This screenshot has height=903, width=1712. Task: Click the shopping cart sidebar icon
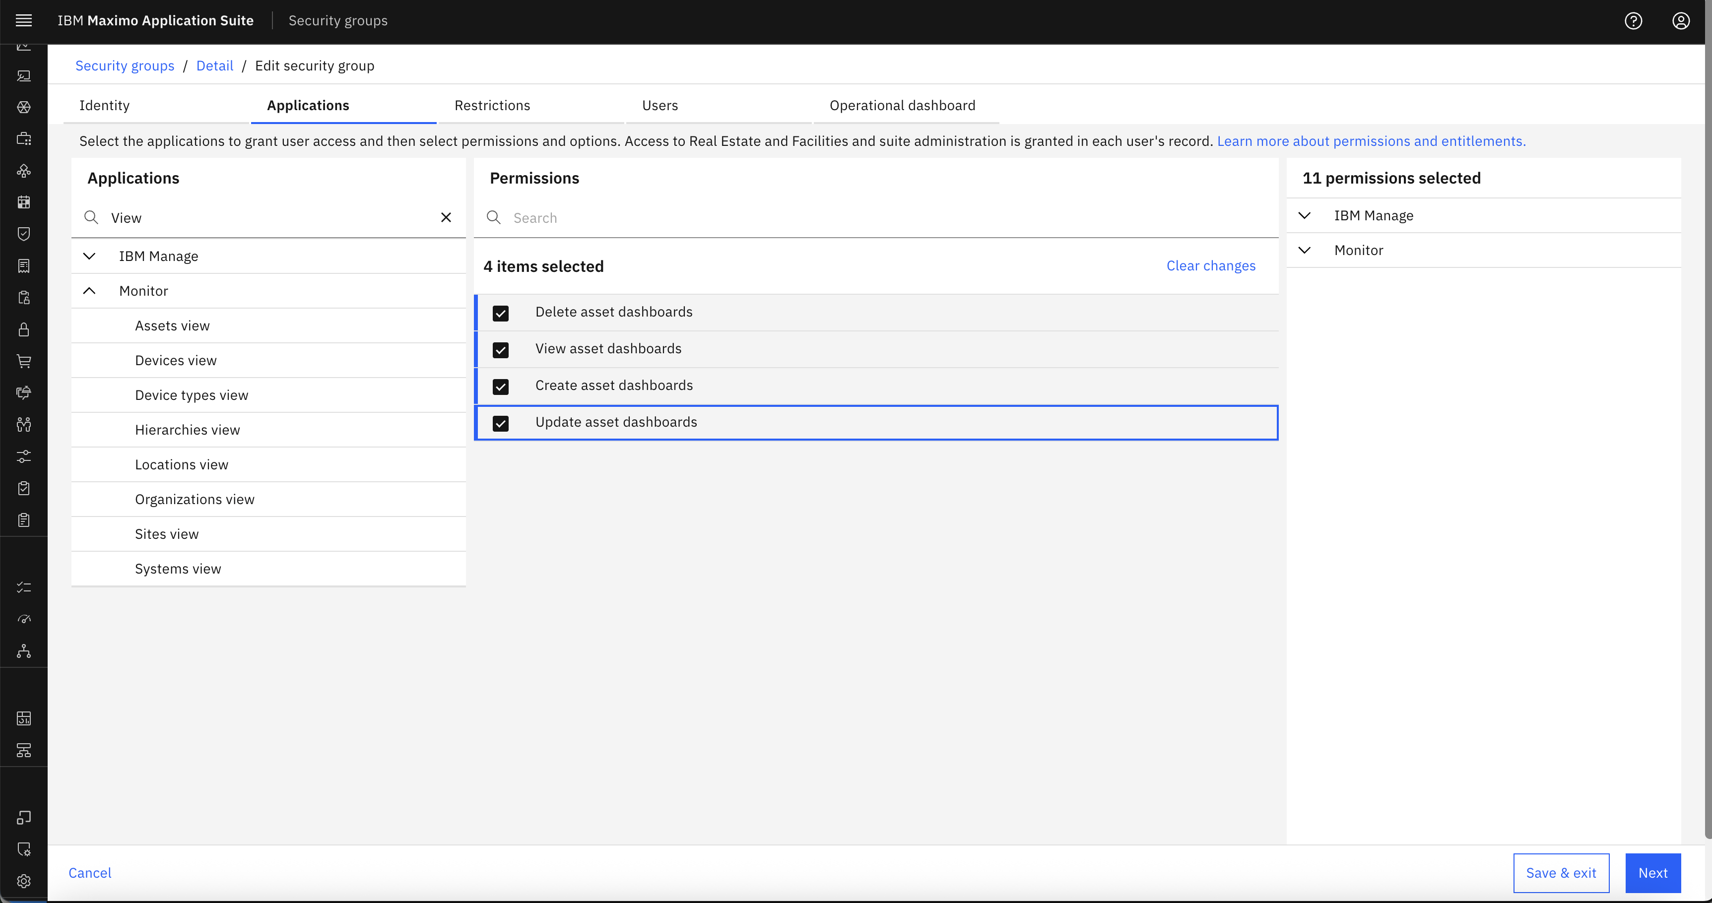point(24,361)
